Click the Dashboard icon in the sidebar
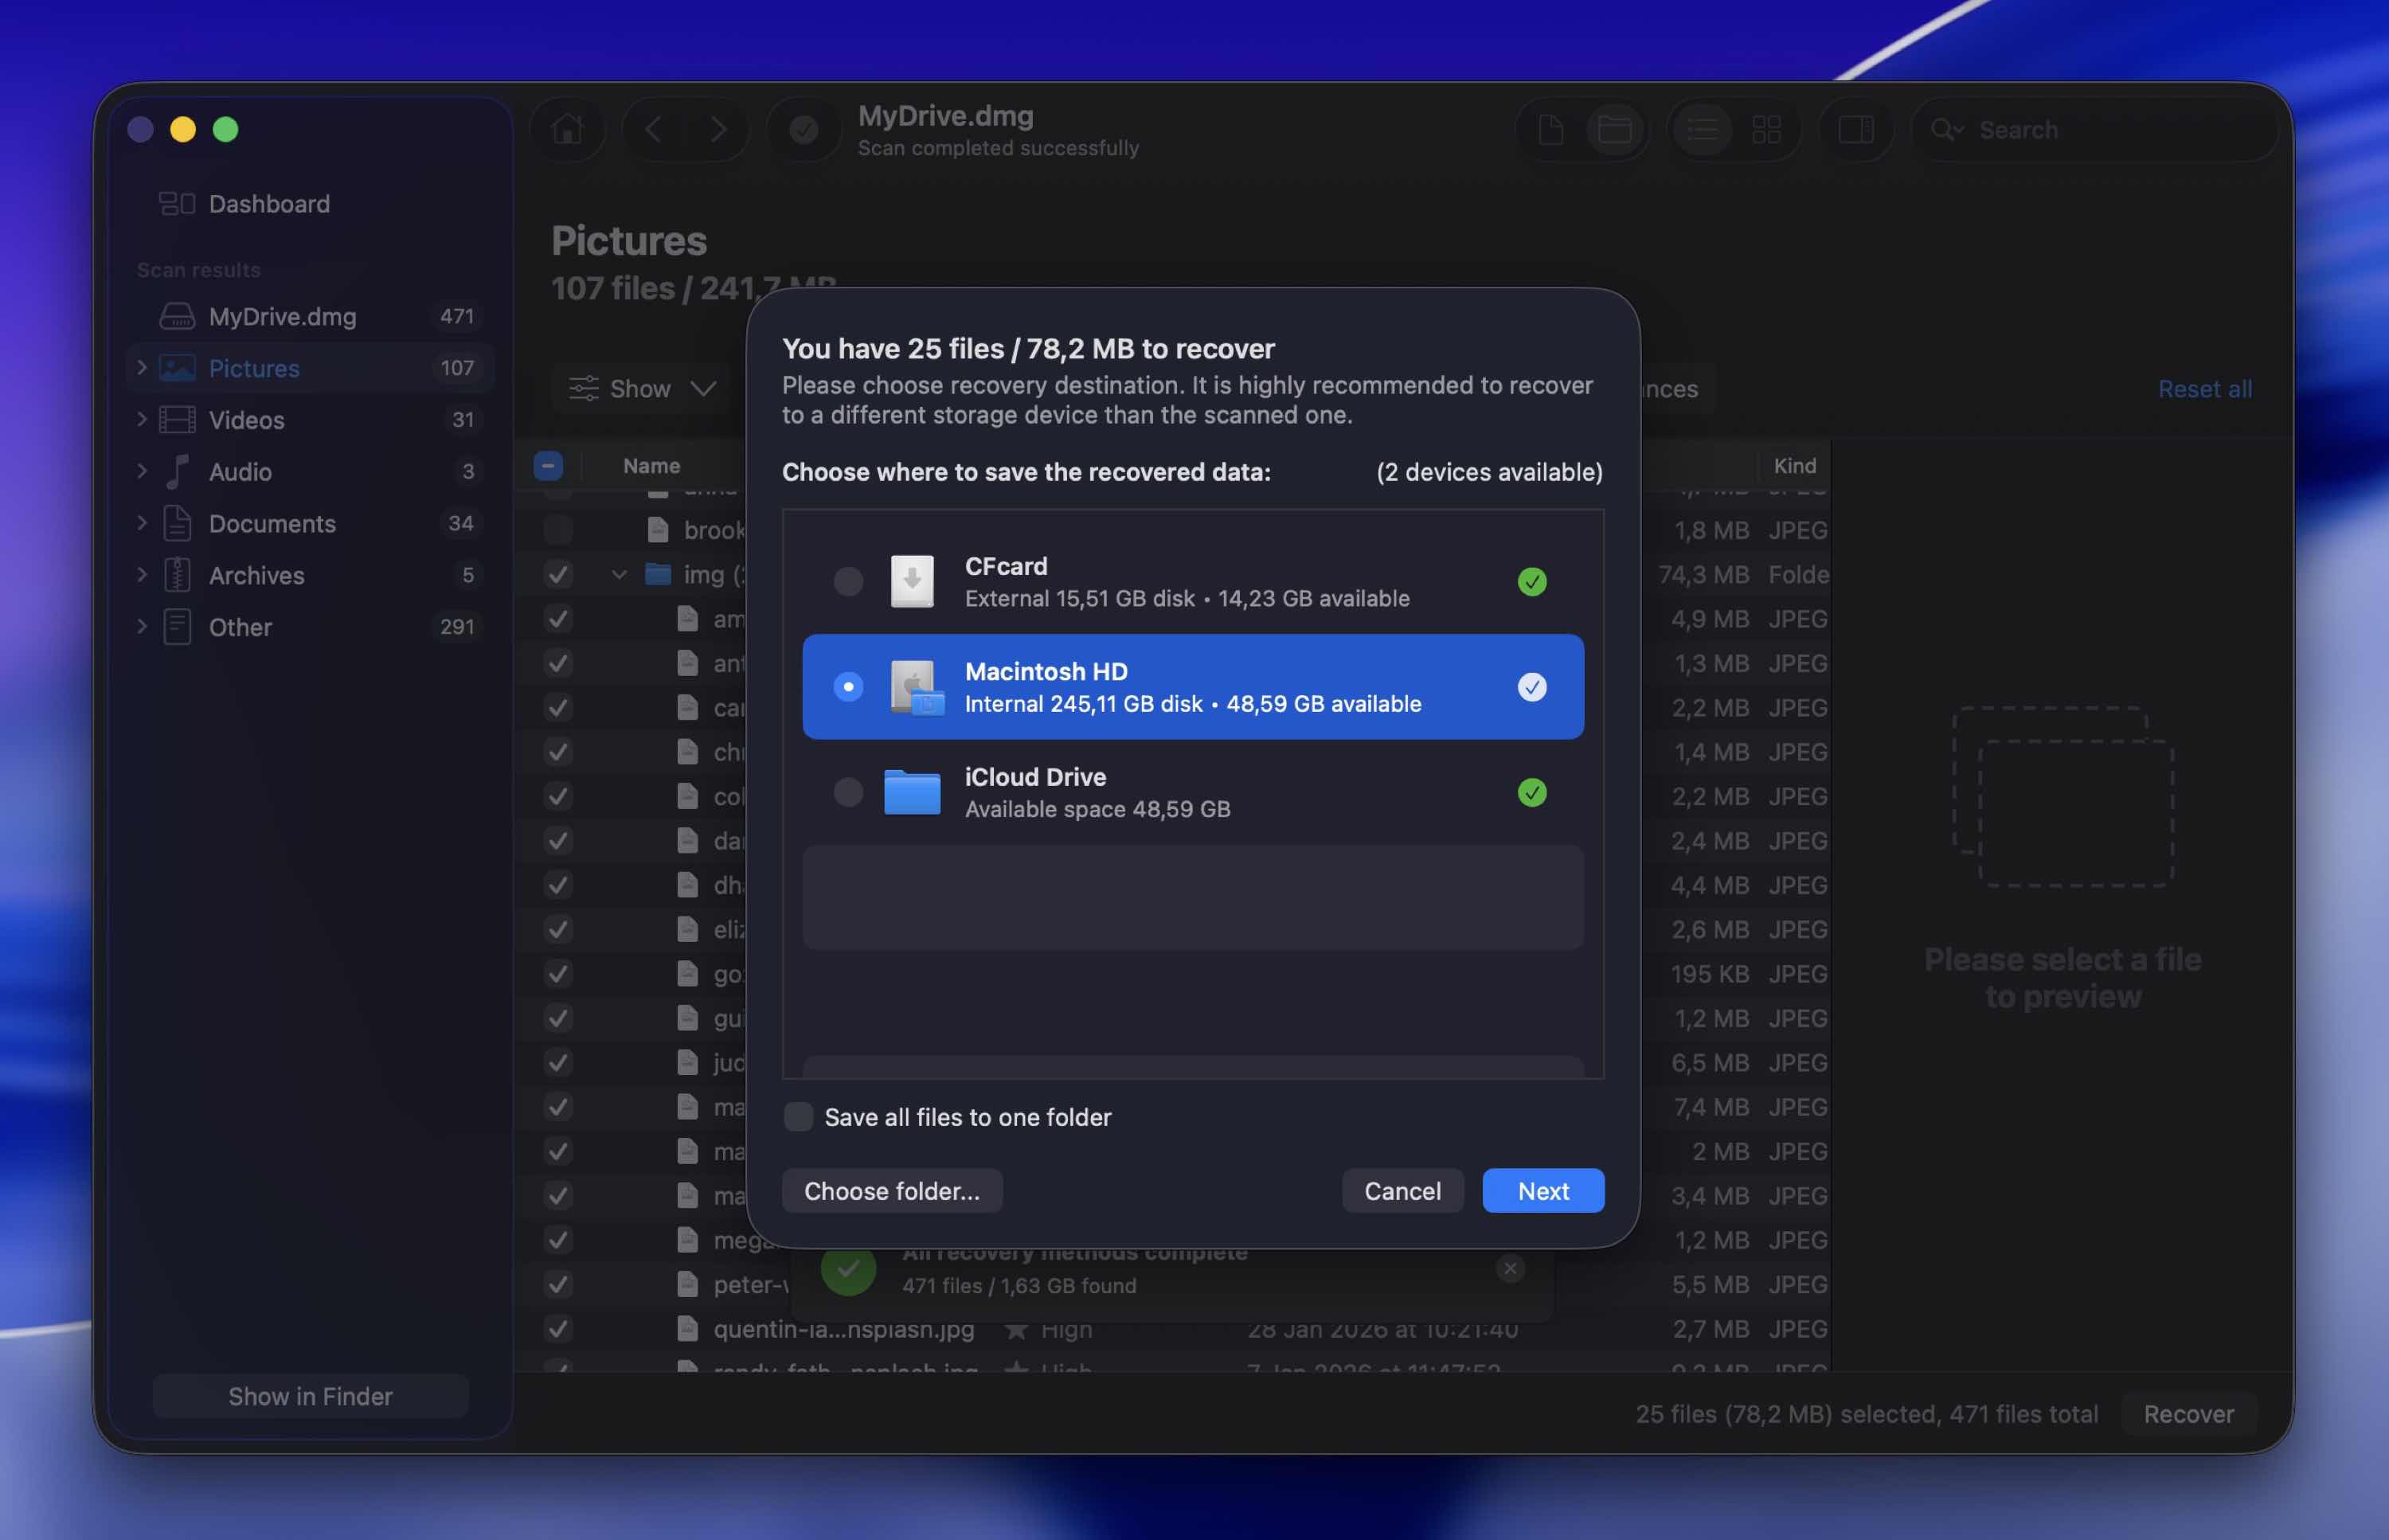Viewport: 2389px width, 1540px height. click(177, 204)
